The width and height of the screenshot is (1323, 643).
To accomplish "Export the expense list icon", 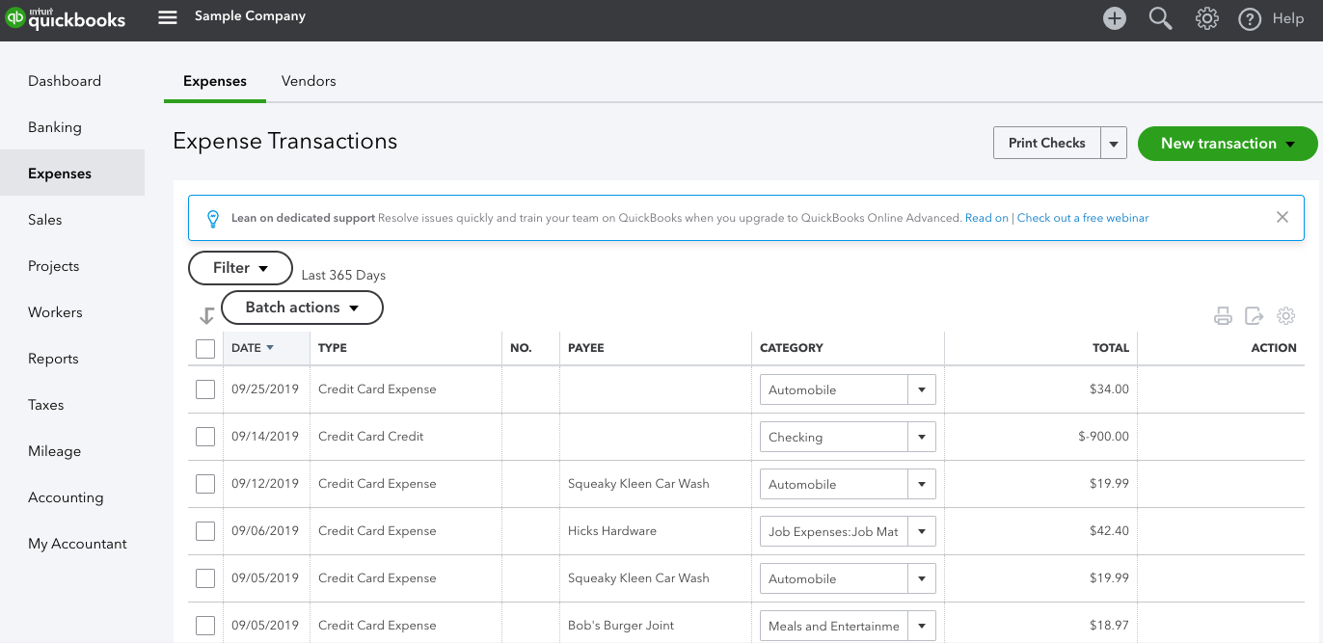I will (x=1254, y=316).
